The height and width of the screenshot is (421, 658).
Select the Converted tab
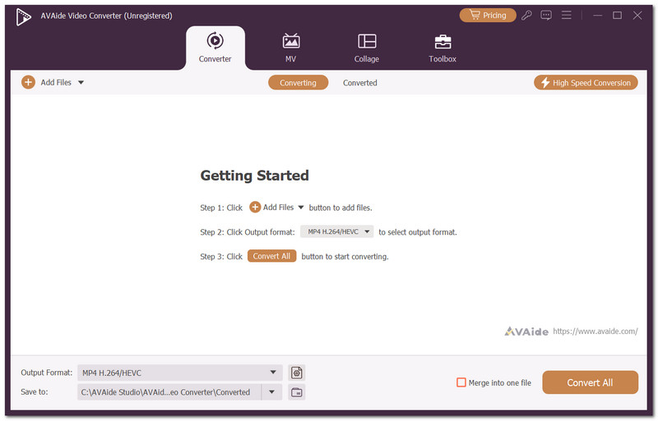(x=360, y=83)
